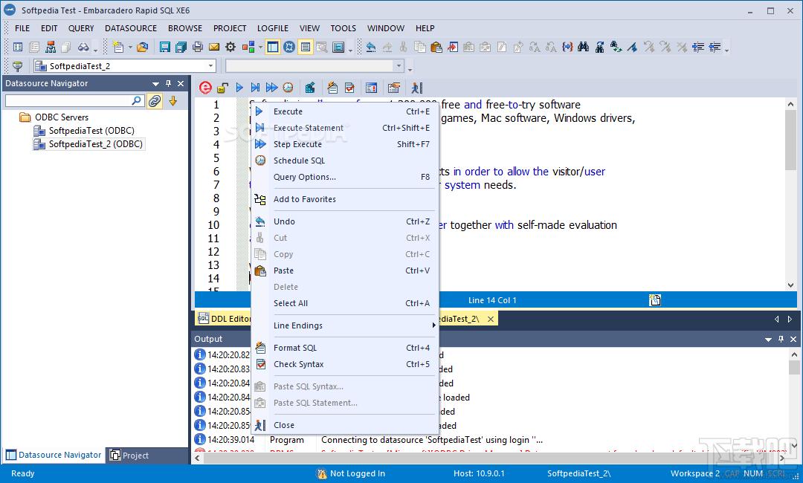The height and width of the screenshot is (483, 803).
Task: Choose Schedule SQL in the context menu
Action: [x=344, y=161]
